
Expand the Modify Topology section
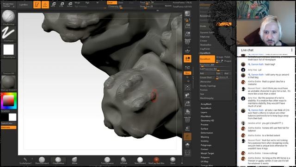[x=208, y=86]
